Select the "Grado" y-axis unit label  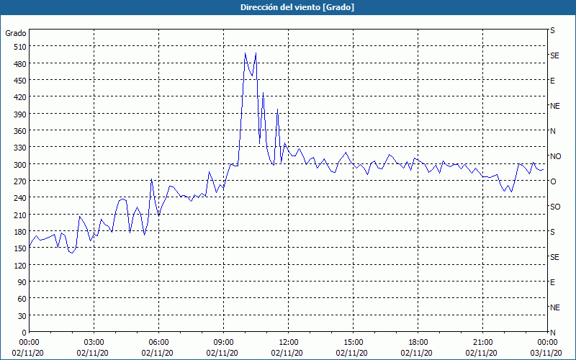[x=16, y=33]
